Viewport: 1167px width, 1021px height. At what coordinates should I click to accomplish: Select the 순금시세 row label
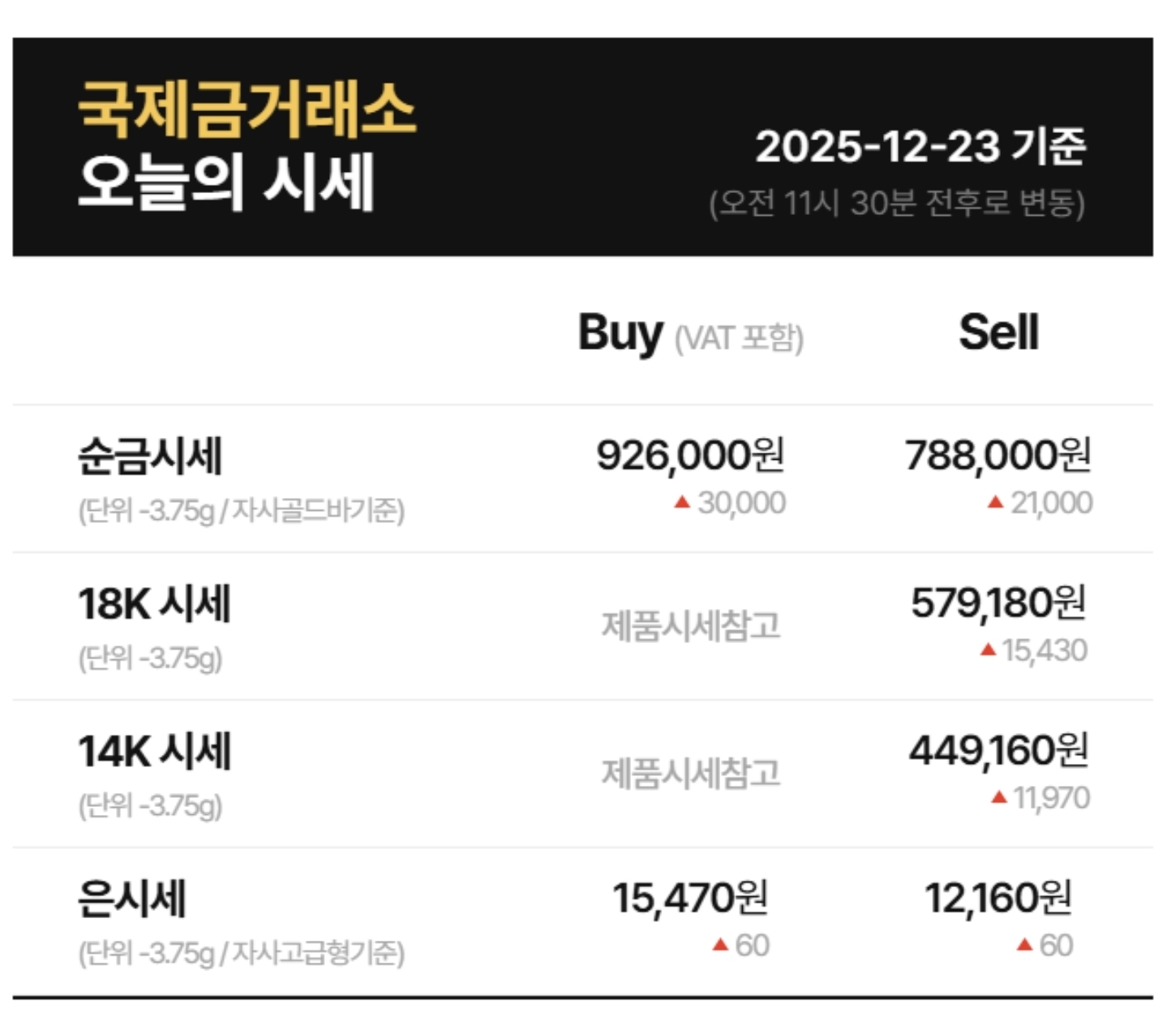pos(150,456)
